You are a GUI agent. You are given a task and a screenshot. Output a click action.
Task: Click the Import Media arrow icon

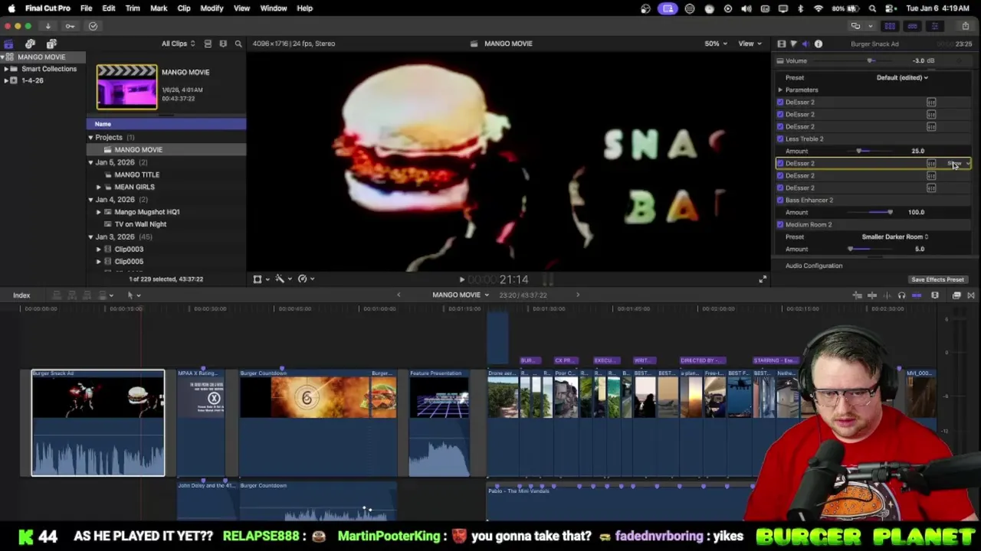pos(48,26)
